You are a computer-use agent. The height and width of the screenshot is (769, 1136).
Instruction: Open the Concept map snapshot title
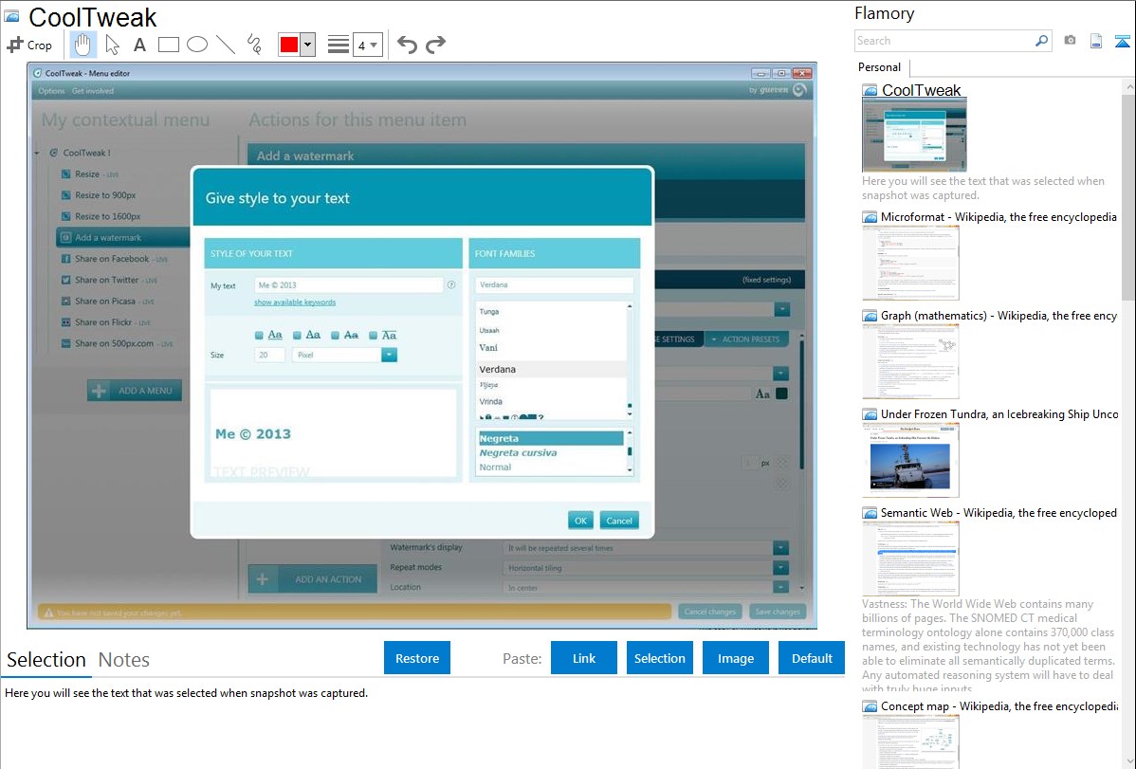(999, 705)
